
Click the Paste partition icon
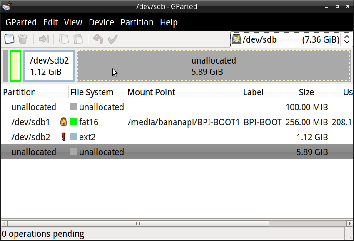(x=78, y=39)
